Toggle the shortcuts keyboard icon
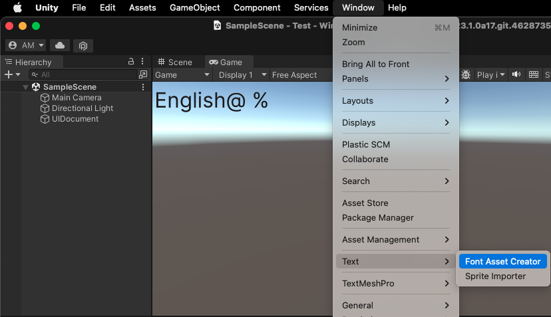The width and height of the screenshot is (551, 317). point(534,74)
